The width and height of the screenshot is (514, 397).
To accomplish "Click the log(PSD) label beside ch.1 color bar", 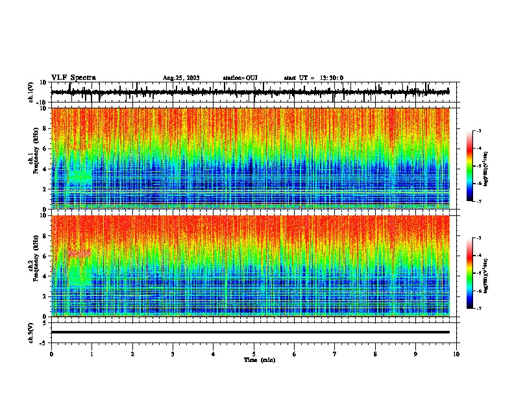I will 485,169.
